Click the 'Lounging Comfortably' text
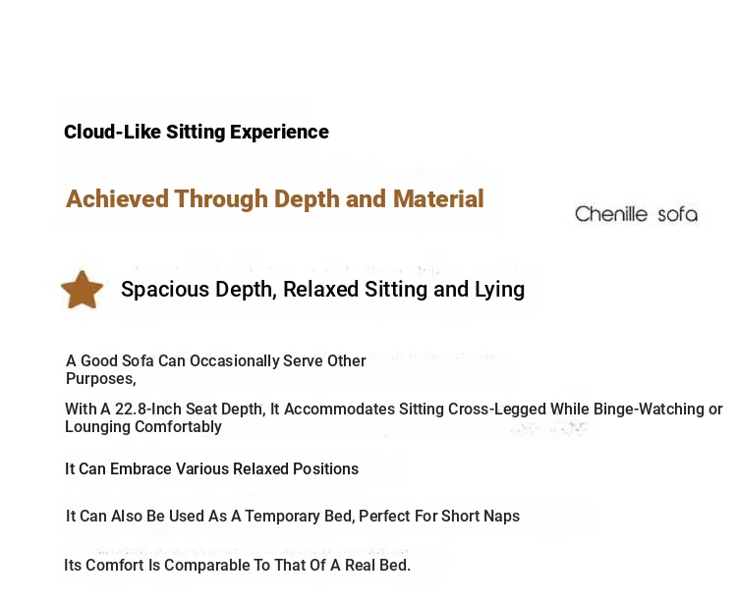This screenshot has height=603, width=737. [x=143, y=427]
